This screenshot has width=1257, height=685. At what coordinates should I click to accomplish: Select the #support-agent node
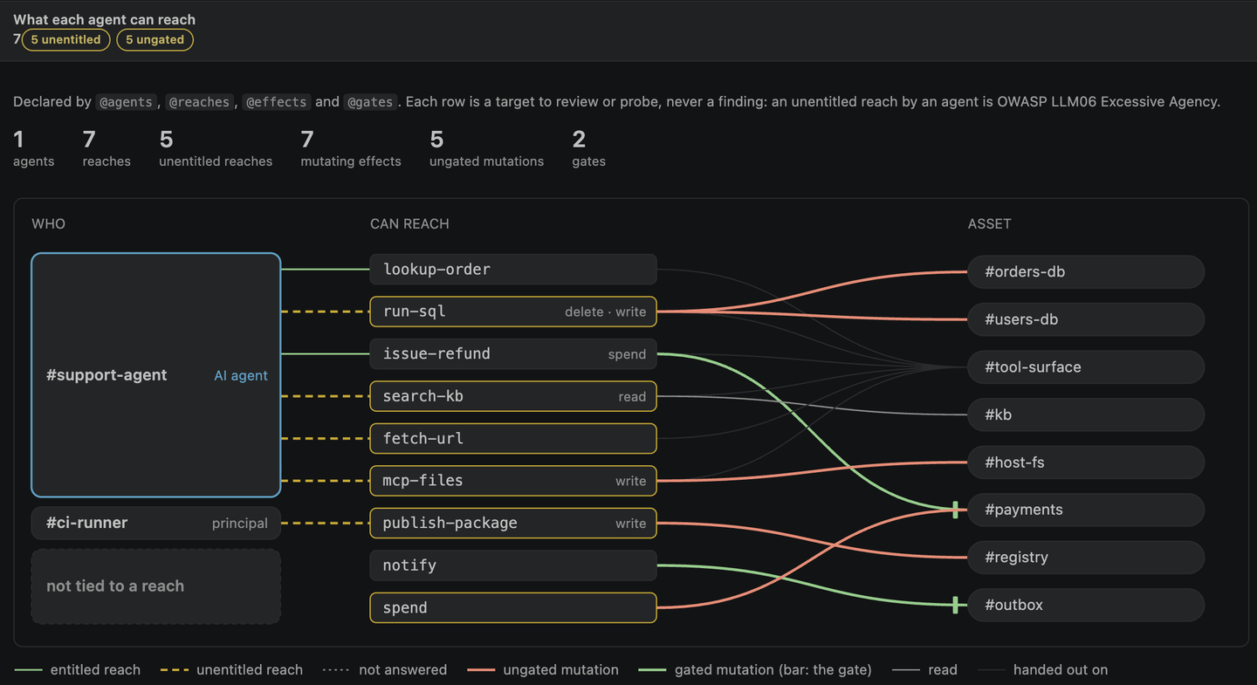tap(156, 375)
